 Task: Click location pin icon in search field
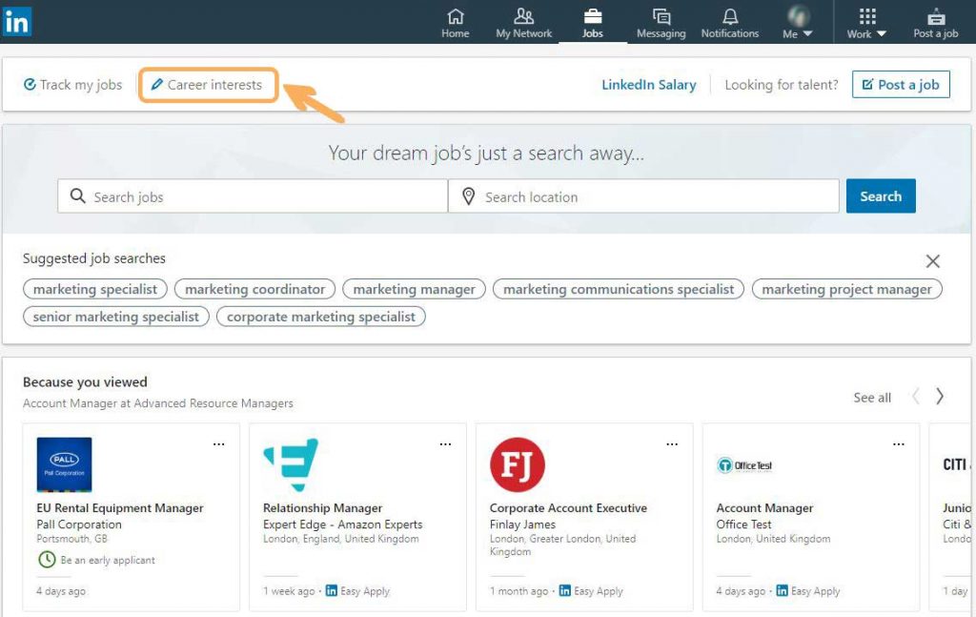click(469, 196)
